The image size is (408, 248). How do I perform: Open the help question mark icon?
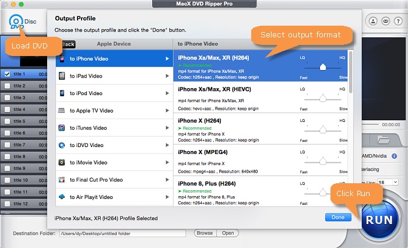[x=398, y=21]
